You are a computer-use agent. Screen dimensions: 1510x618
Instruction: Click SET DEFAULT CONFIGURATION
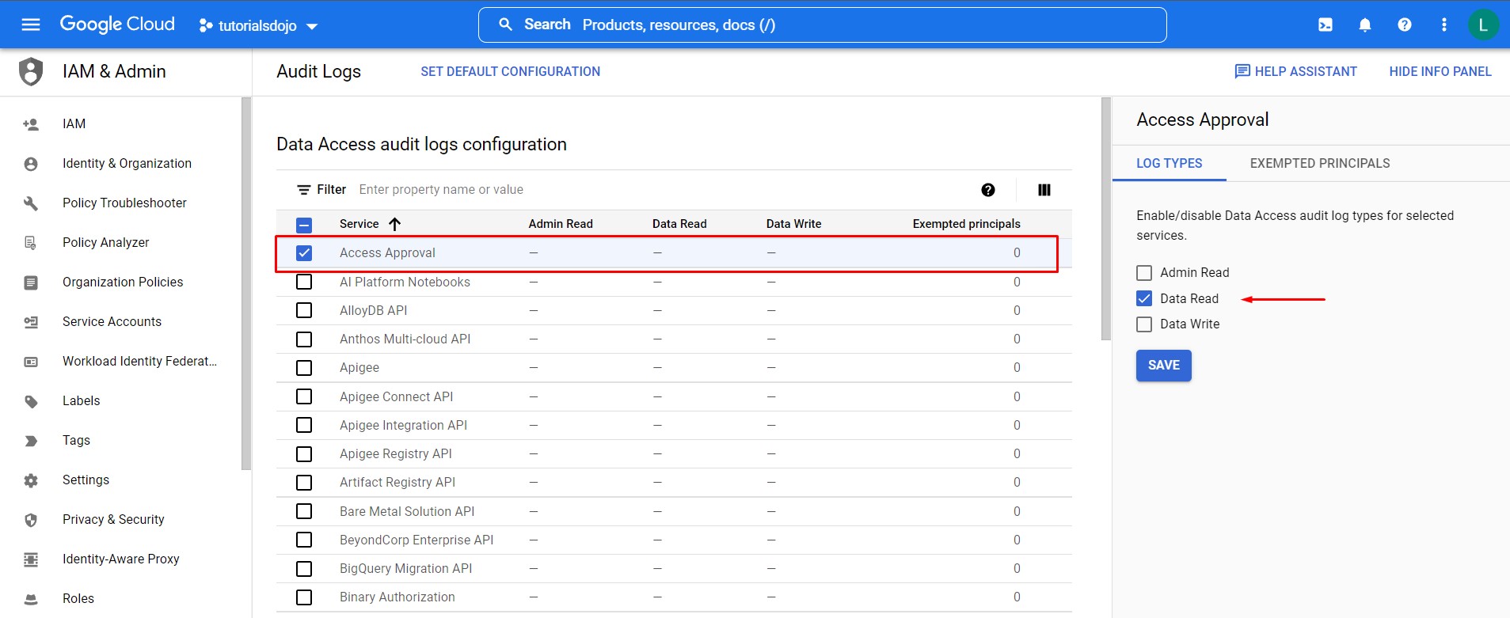pos(510,71)
